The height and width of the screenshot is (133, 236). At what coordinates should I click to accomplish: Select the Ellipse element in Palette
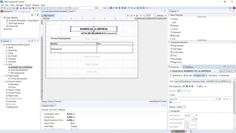[174, 19]
